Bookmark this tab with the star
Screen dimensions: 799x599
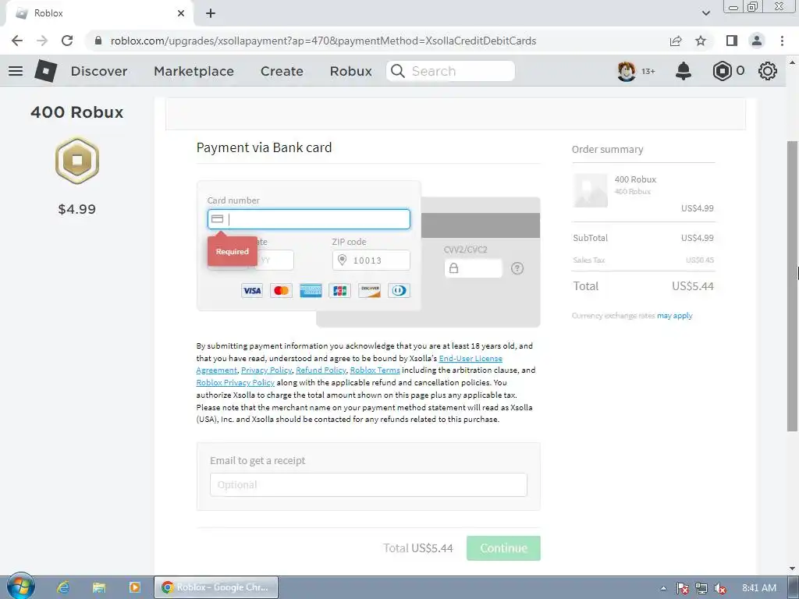coord(701,41)
